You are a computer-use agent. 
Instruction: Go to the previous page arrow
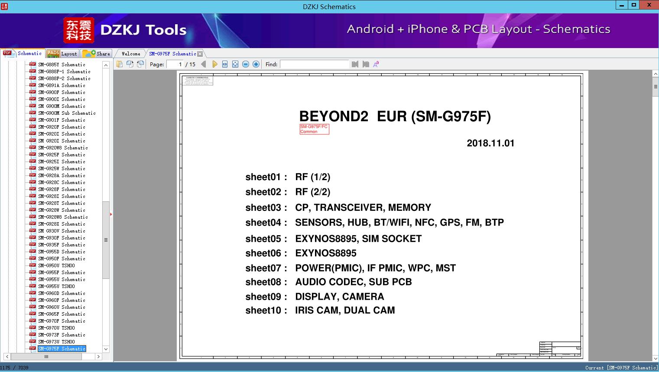pyautogui.click(x=204, y=64)
